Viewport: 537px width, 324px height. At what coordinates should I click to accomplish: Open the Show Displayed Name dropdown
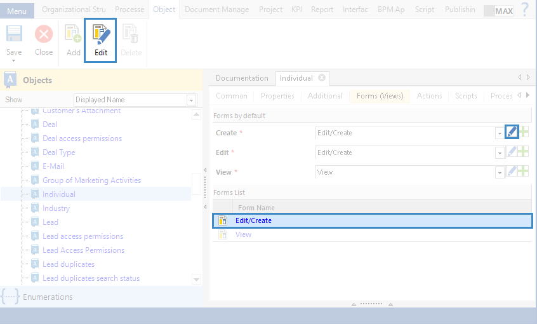pyautogui.click(x=191, y=100)
